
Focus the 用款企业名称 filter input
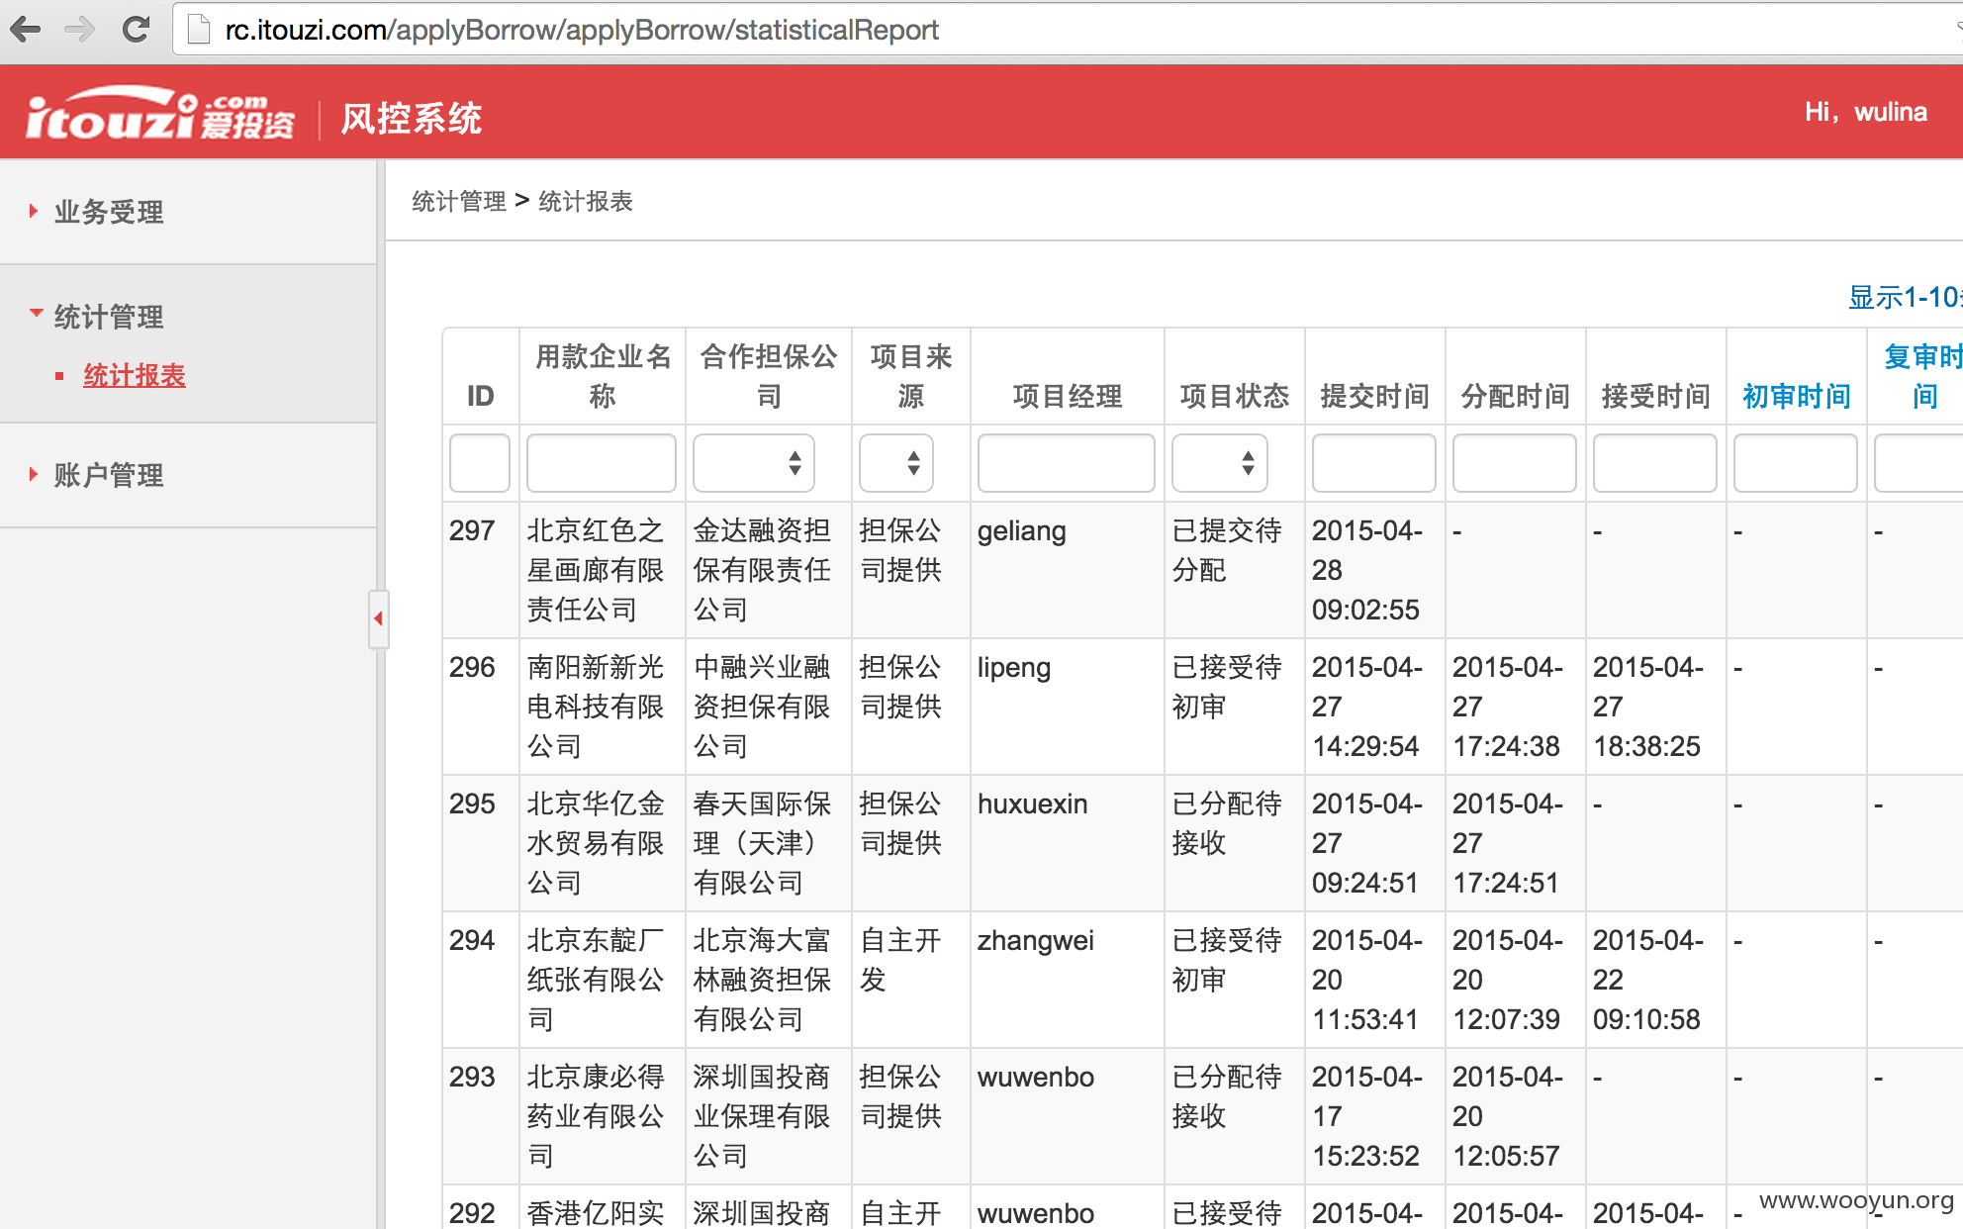coord(602,462)
